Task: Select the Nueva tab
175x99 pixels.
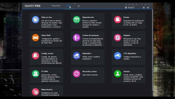Action: pos(69,6)
